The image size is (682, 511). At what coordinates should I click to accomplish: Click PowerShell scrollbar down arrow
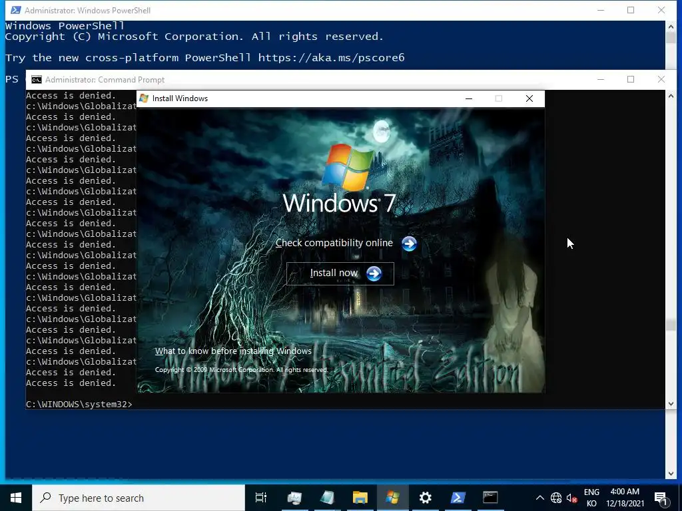point(671,474)
